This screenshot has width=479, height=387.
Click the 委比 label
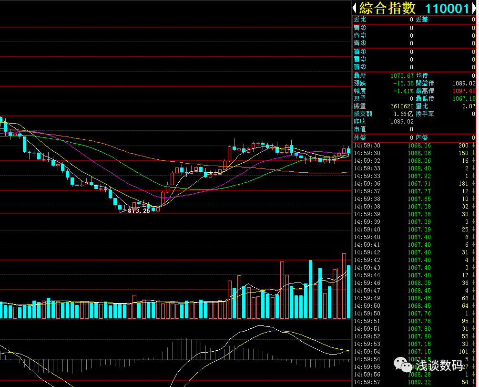point(360,19)
